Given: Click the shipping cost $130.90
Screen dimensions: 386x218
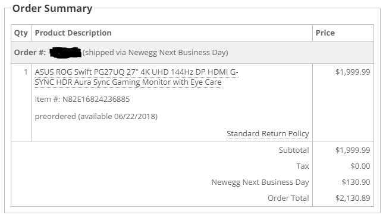Looking at the screenshot, I should 356,182.
